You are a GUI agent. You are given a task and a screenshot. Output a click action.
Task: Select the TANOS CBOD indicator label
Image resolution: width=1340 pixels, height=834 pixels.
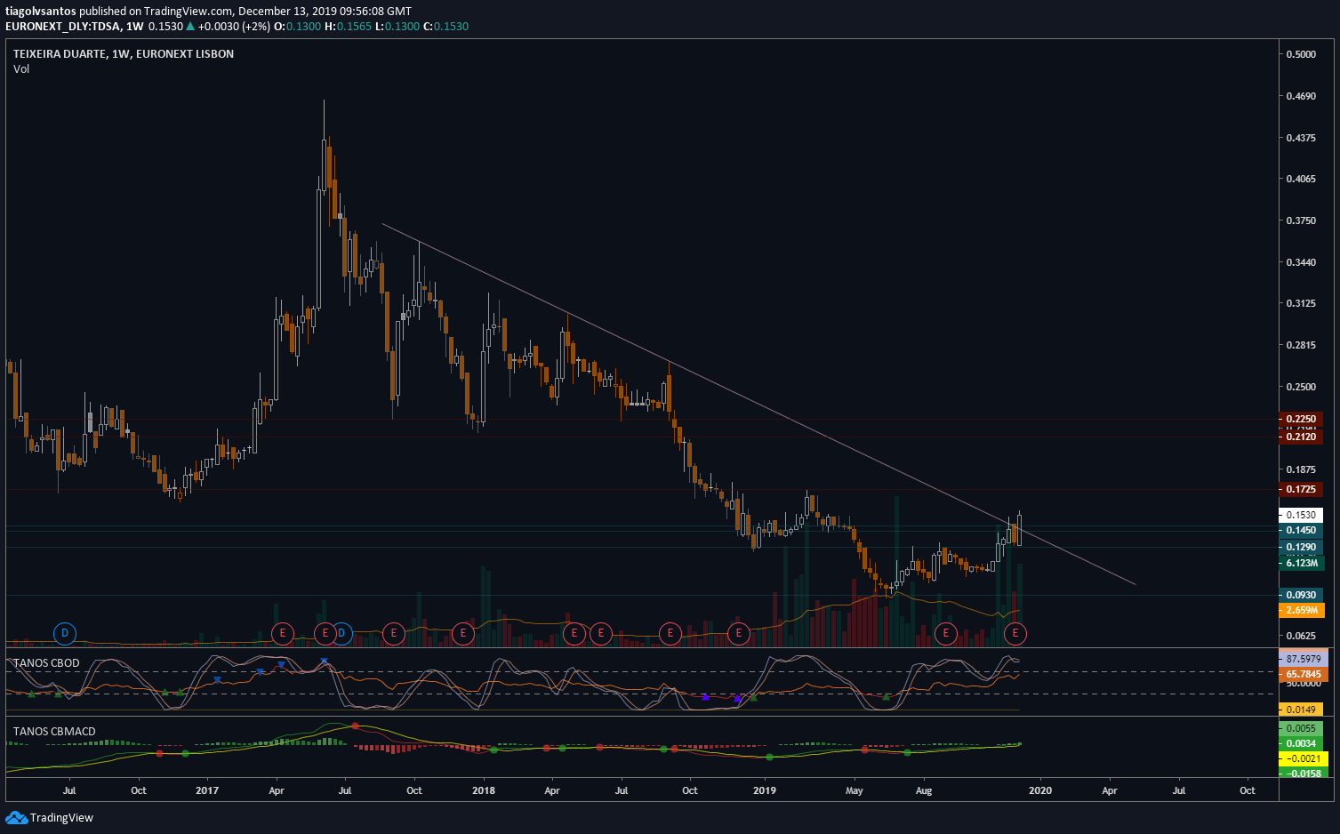coord(46,663)
